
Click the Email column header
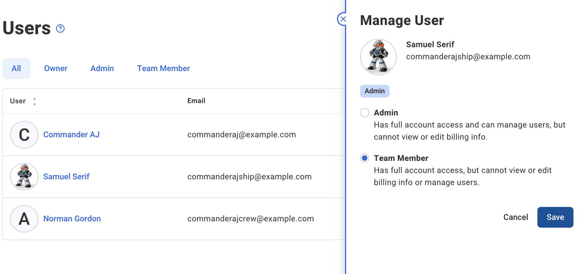tap(196, 101)
